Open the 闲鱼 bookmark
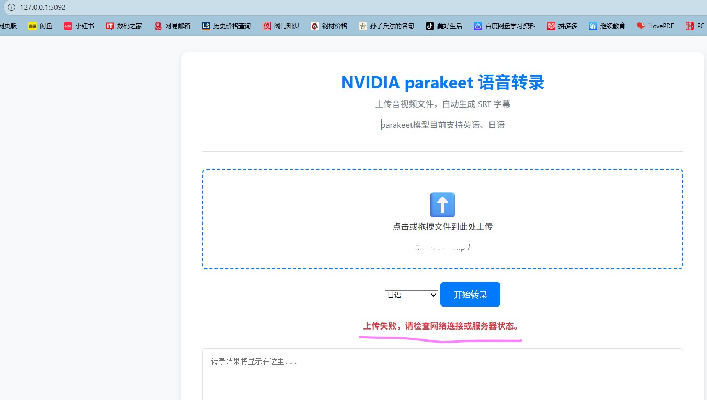 (40, 26)
